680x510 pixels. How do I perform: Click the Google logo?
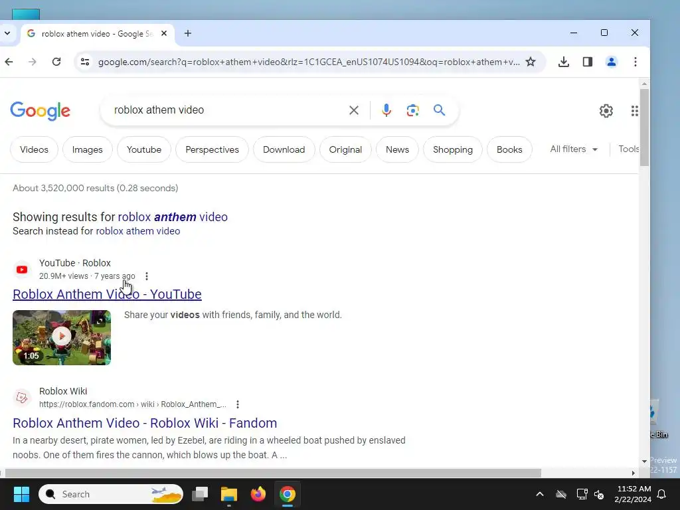(41, 111)
